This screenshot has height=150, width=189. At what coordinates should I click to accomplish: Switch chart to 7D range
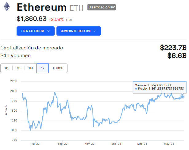coord(18,68)
